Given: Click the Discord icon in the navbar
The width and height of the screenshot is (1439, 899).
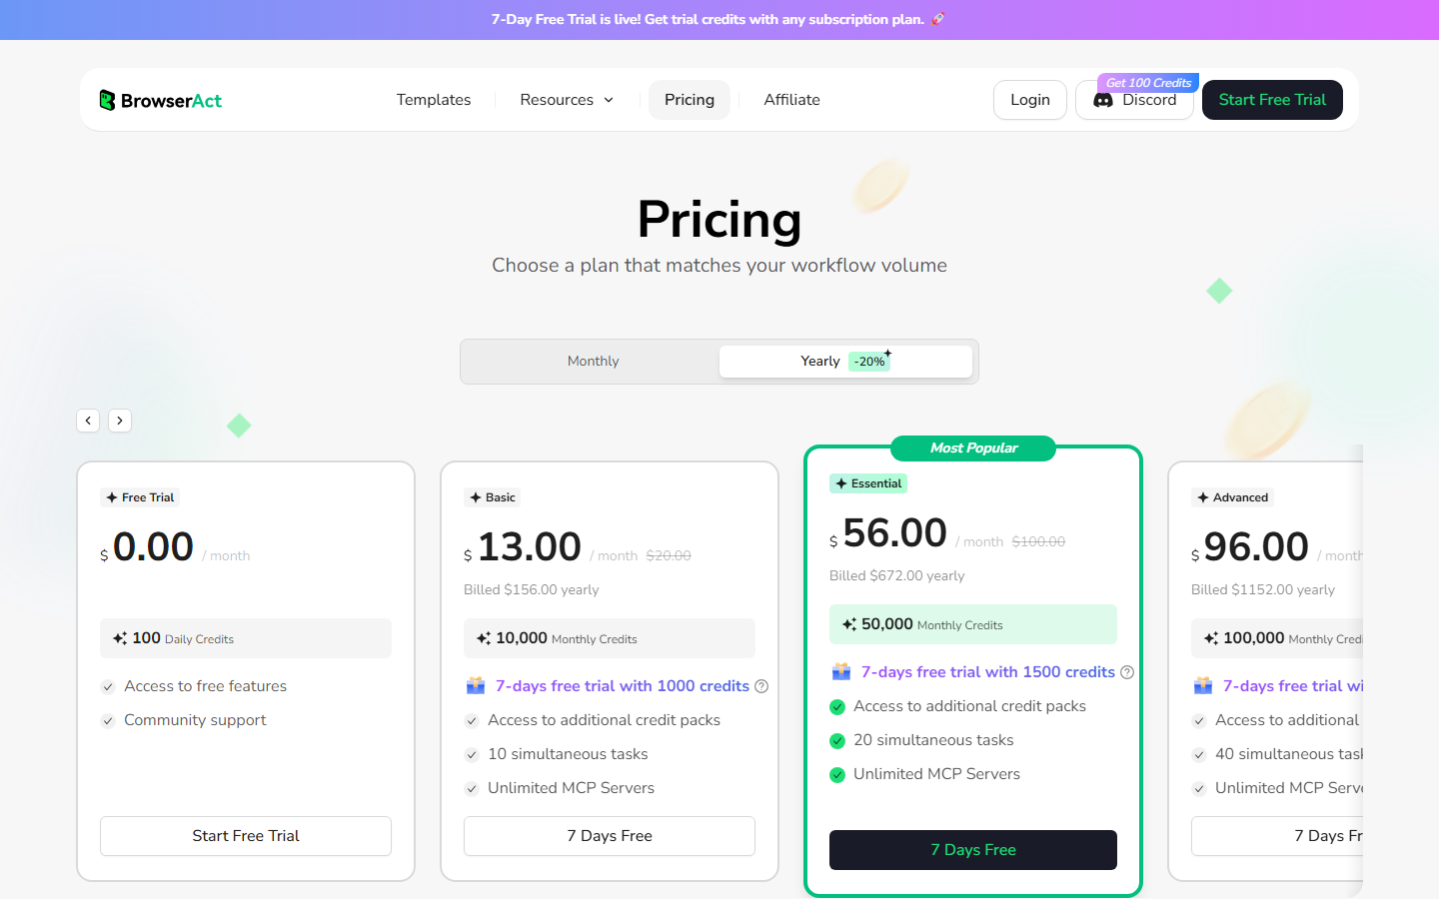Looking at the screenshot, I should [1103, 100].
